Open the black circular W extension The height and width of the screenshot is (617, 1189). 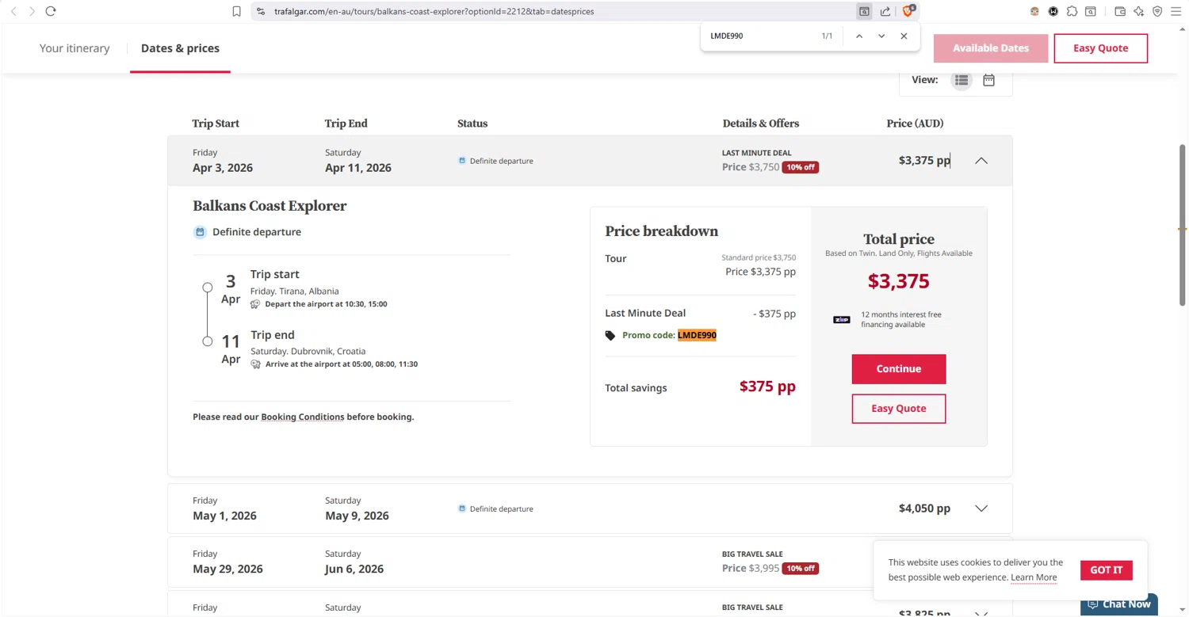[x=1053, y=11]
